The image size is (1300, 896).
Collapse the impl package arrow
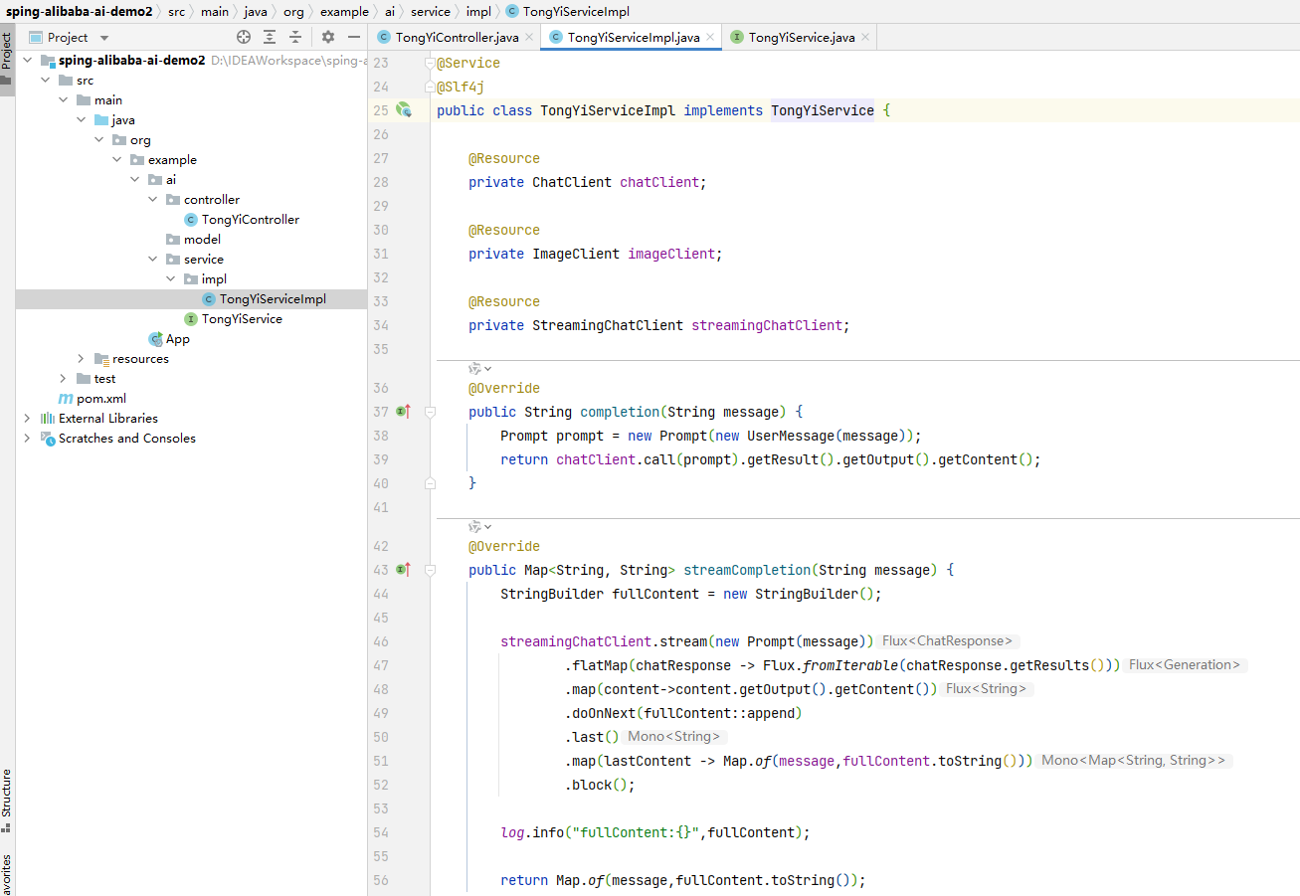(170, 278)
